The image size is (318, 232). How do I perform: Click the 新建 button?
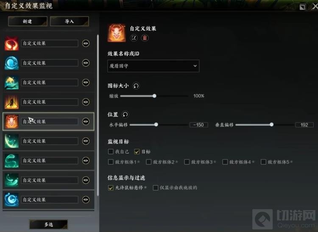point(28,21)
